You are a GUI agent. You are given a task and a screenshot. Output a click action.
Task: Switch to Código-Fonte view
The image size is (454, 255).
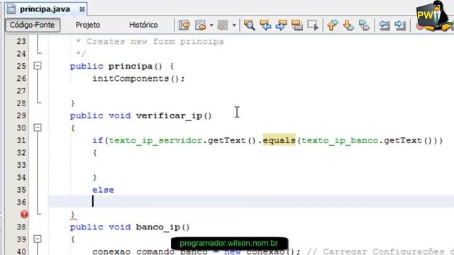33,25
